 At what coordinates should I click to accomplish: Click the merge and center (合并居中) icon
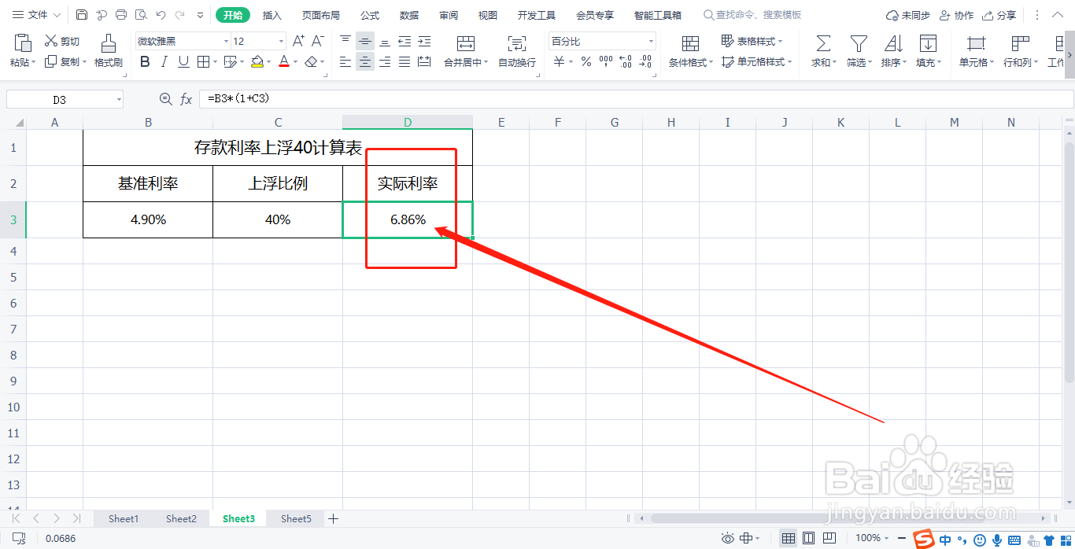[466, 50]
